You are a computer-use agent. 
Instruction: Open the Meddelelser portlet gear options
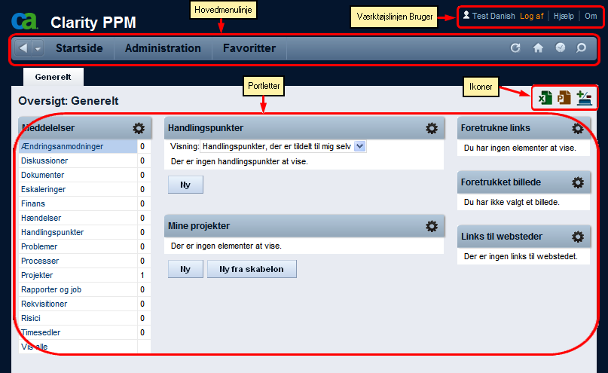pos(139,128)
